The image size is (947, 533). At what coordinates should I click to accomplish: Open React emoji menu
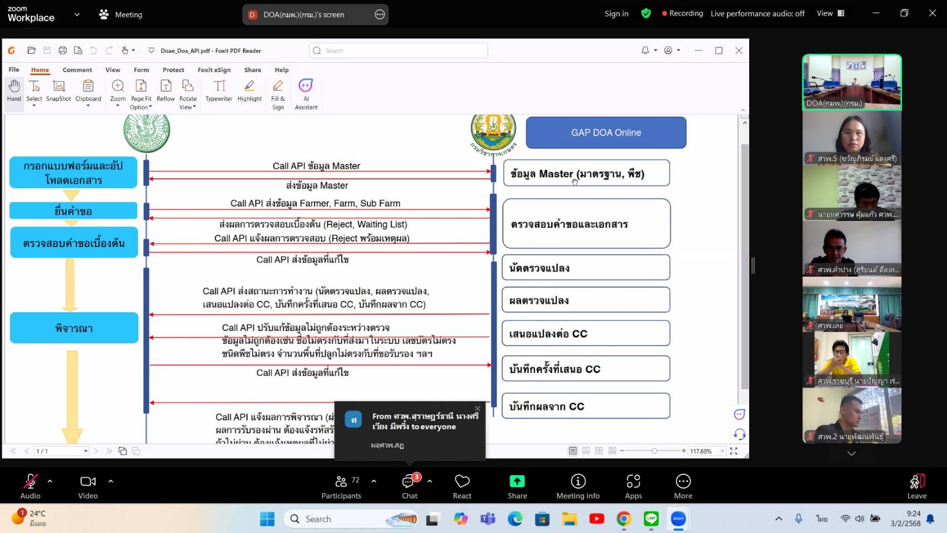pos(462,486)
